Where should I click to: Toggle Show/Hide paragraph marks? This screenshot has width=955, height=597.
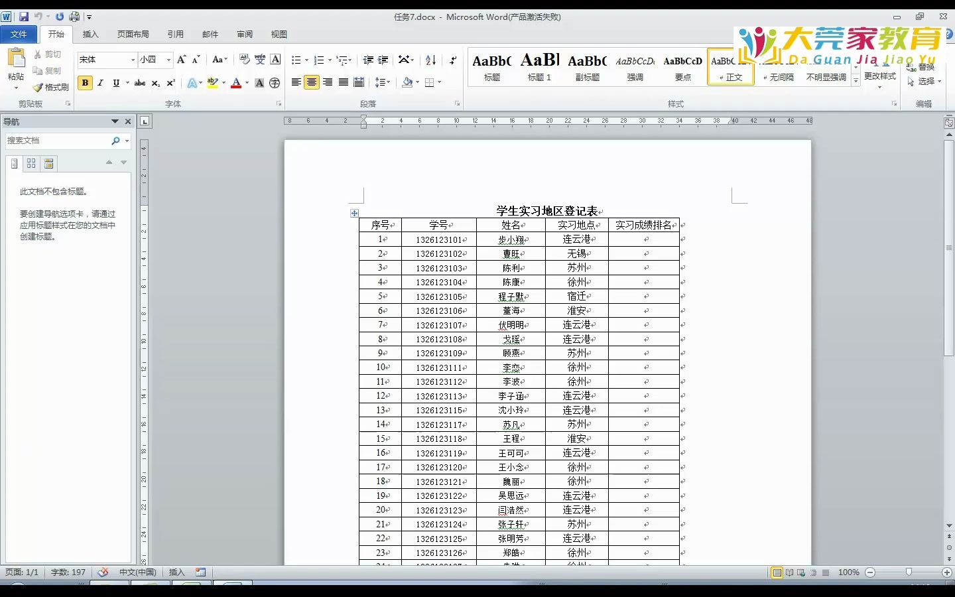click(x=453, y=60)
